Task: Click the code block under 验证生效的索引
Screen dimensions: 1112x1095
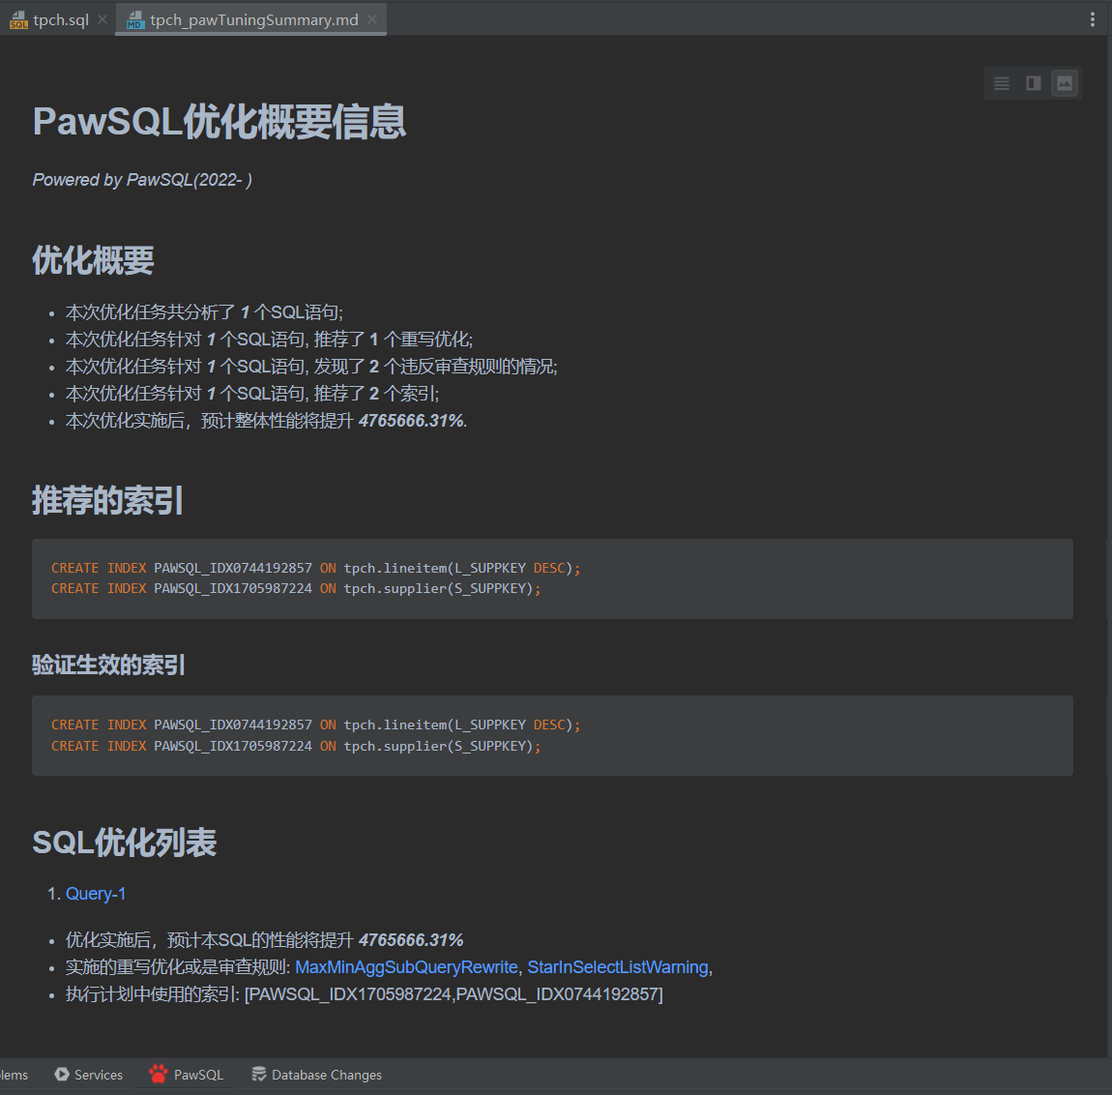Action: (551, 735)
